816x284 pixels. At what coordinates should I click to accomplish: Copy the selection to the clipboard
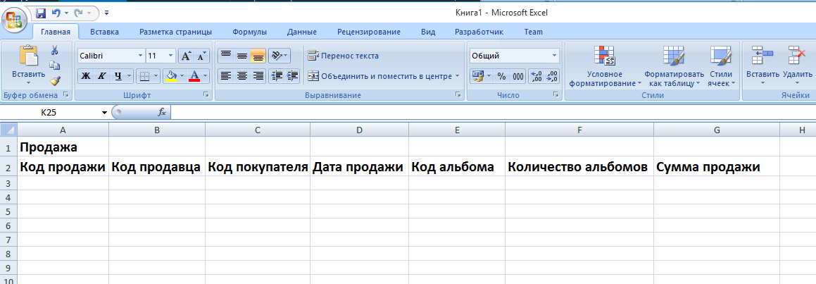point(54,65)
